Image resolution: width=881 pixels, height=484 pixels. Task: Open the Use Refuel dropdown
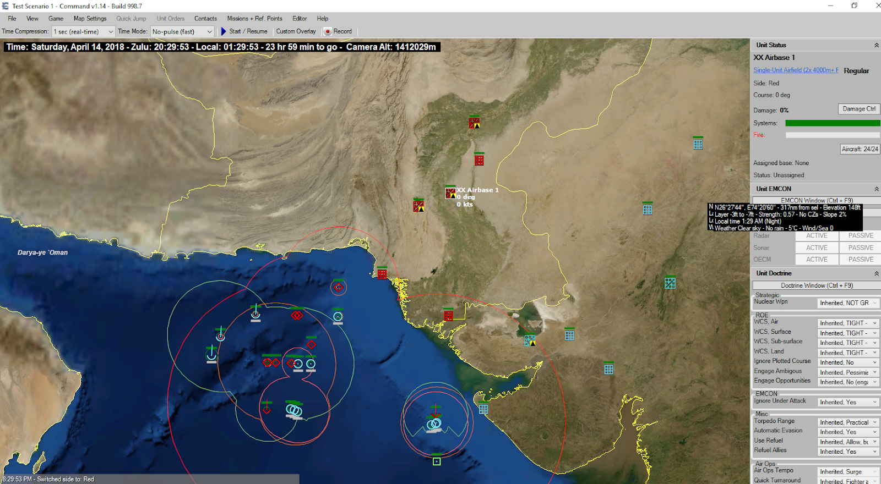(848, 442)
